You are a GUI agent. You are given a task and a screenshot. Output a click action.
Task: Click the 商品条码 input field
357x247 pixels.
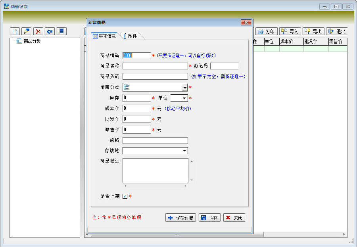[155, 76]
